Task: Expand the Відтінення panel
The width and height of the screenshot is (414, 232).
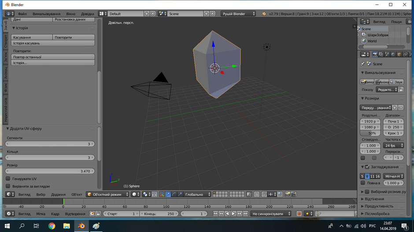Action: (x=362, y=199)
